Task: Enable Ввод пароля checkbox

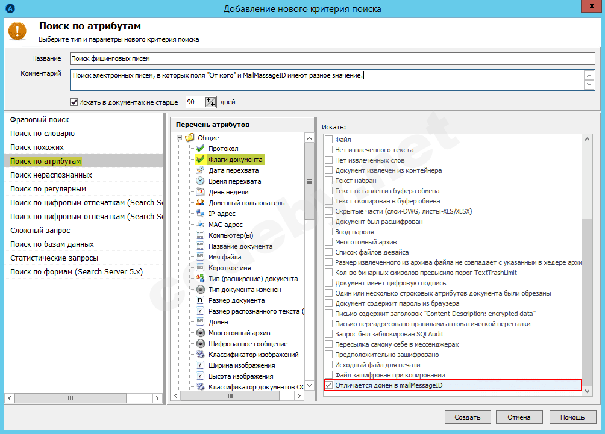Action: [x=329, y=232]
